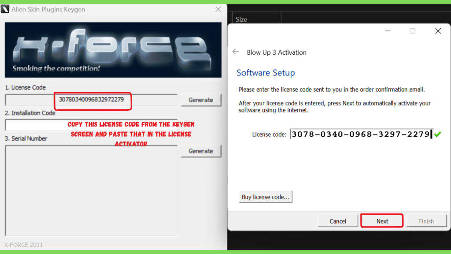
Task: Proceed with the Next button
Action: (x=382, y=221)
